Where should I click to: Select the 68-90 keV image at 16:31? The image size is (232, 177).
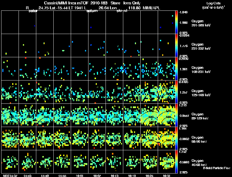pyautogui.click(x=166, y=138)
